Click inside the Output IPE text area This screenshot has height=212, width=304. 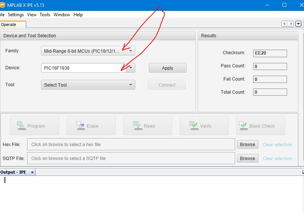(151, 194)
